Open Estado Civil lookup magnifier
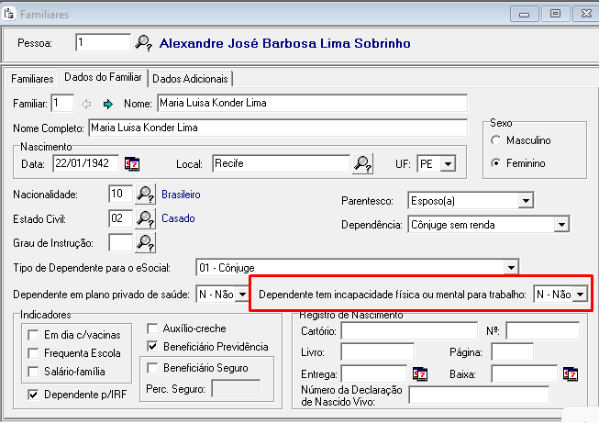This screenshot has height=423, width=599. 145,218
